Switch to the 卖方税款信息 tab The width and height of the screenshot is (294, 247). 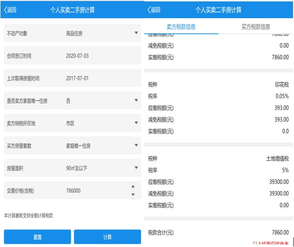coord(181,27)
